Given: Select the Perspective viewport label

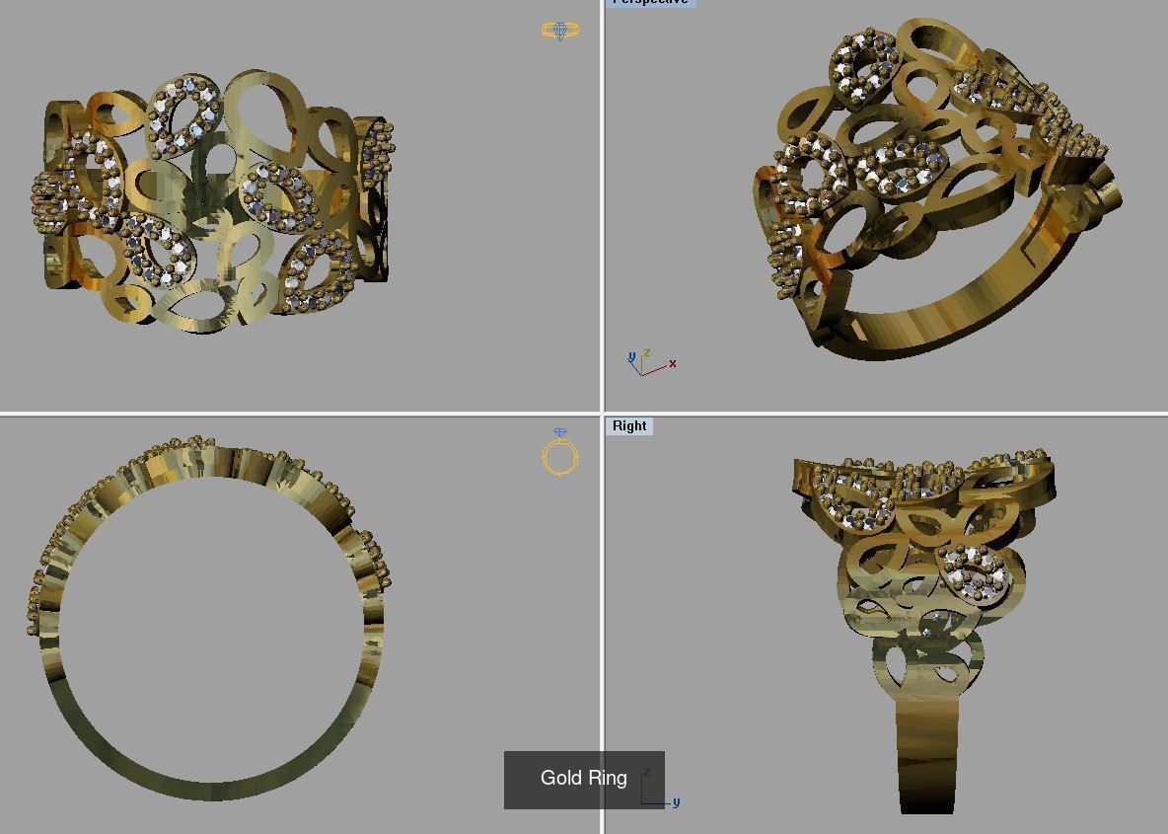Looking at the screenshot, I should [x=651, y=2].
